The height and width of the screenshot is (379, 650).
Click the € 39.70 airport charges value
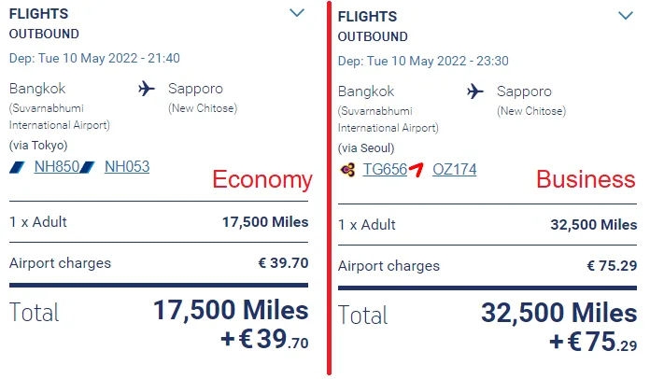tap(284, 263)
